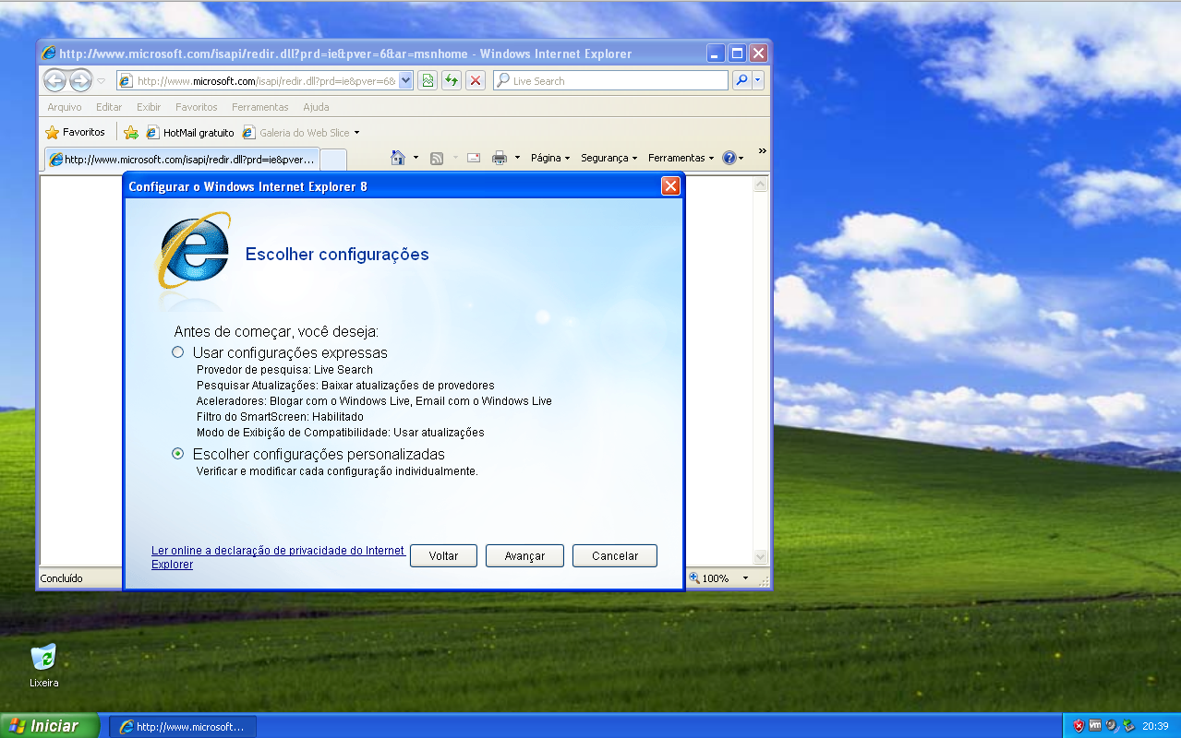Click the Home icon in command bar

[398, 158]
